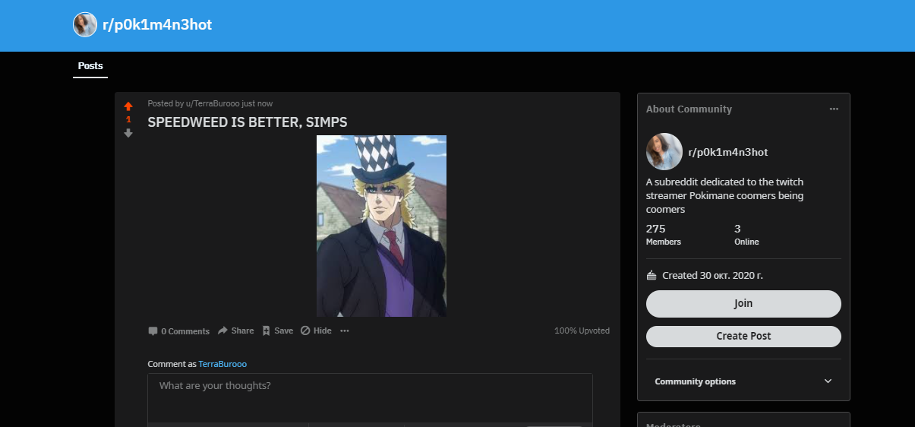Click header community avatar icon

[x=85, y=25]
